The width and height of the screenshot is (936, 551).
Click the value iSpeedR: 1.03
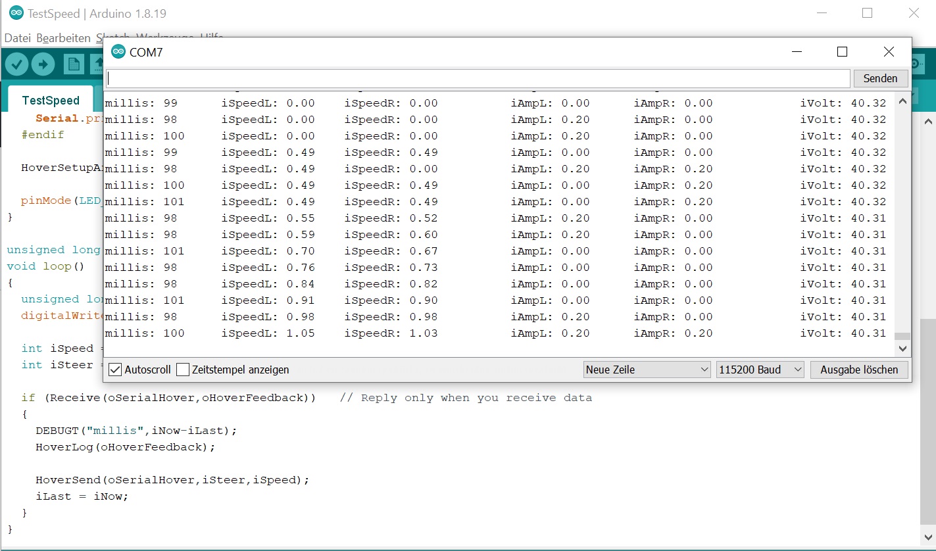[391, 333]
